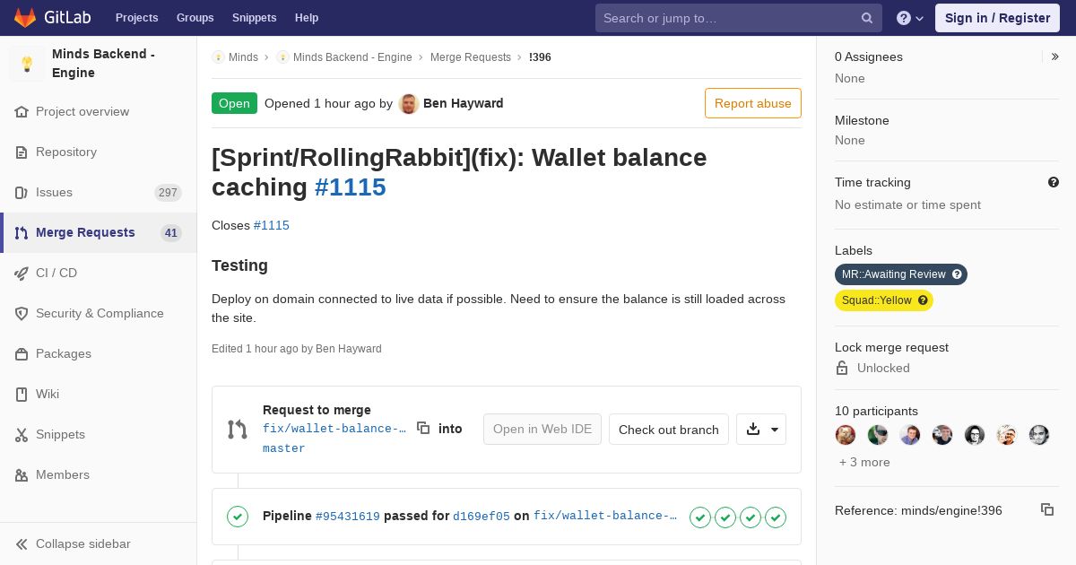This screenshot has width=1076, height=565.
Task: Collapse right sidebar with double arrow
Action: (x=1055, y=56)
